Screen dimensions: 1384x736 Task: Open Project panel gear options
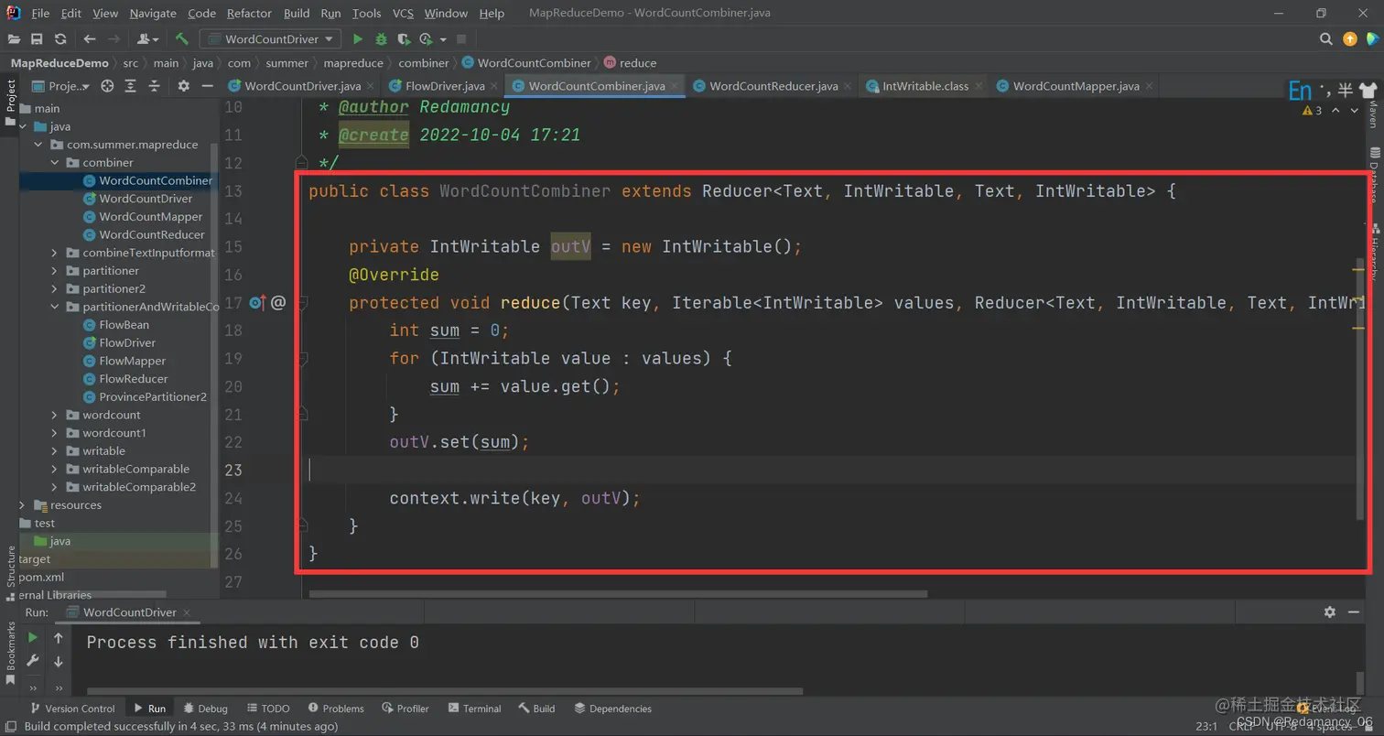pyautogui.click(x=183, y=86)
